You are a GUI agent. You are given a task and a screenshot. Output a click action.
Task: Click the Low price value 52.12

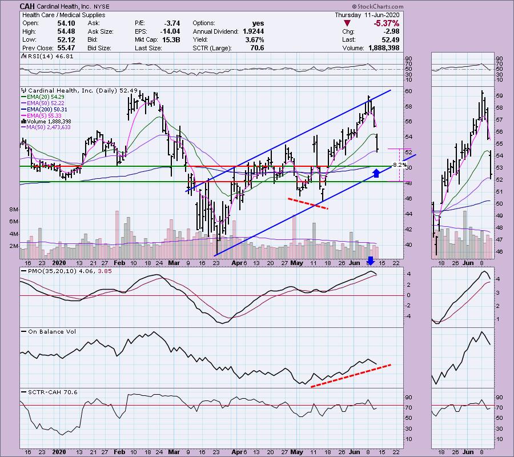point(66,39)
